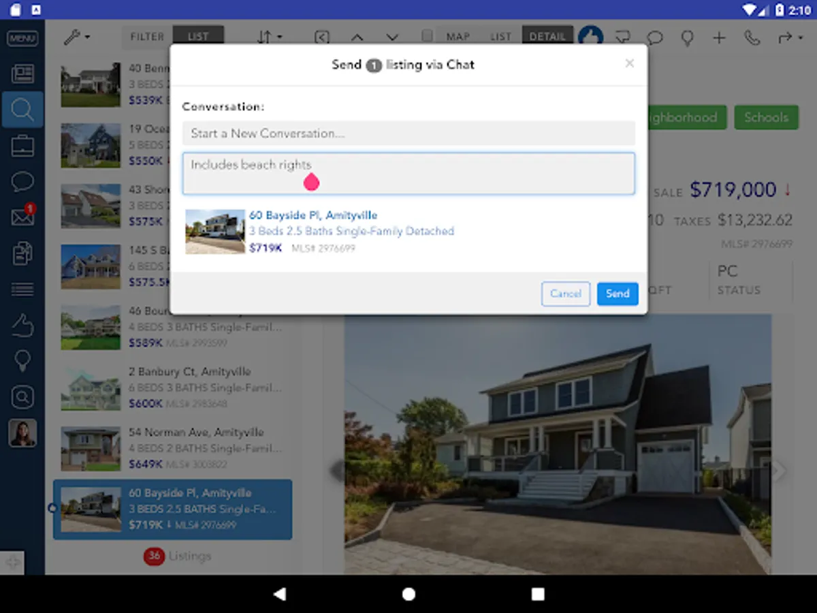
Task: Click Start a New Conversation field
Action: [408, 133]
